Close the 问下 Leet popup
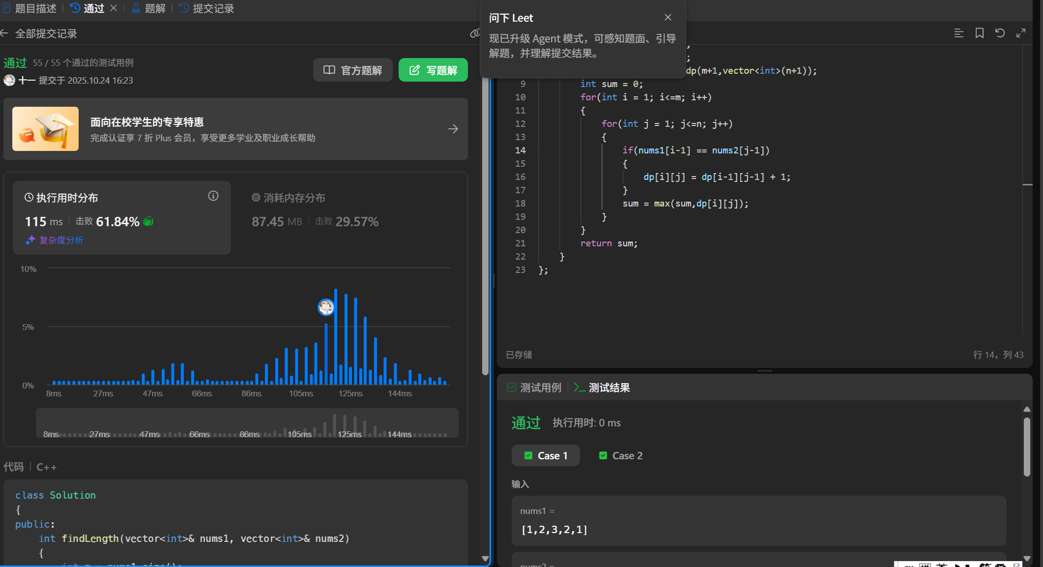This screenshot has height=567, width=1043. click(667, 17)
